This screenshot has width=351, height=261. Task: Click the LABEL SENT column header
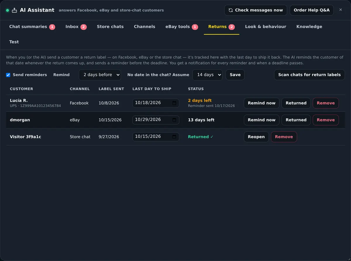111,89
